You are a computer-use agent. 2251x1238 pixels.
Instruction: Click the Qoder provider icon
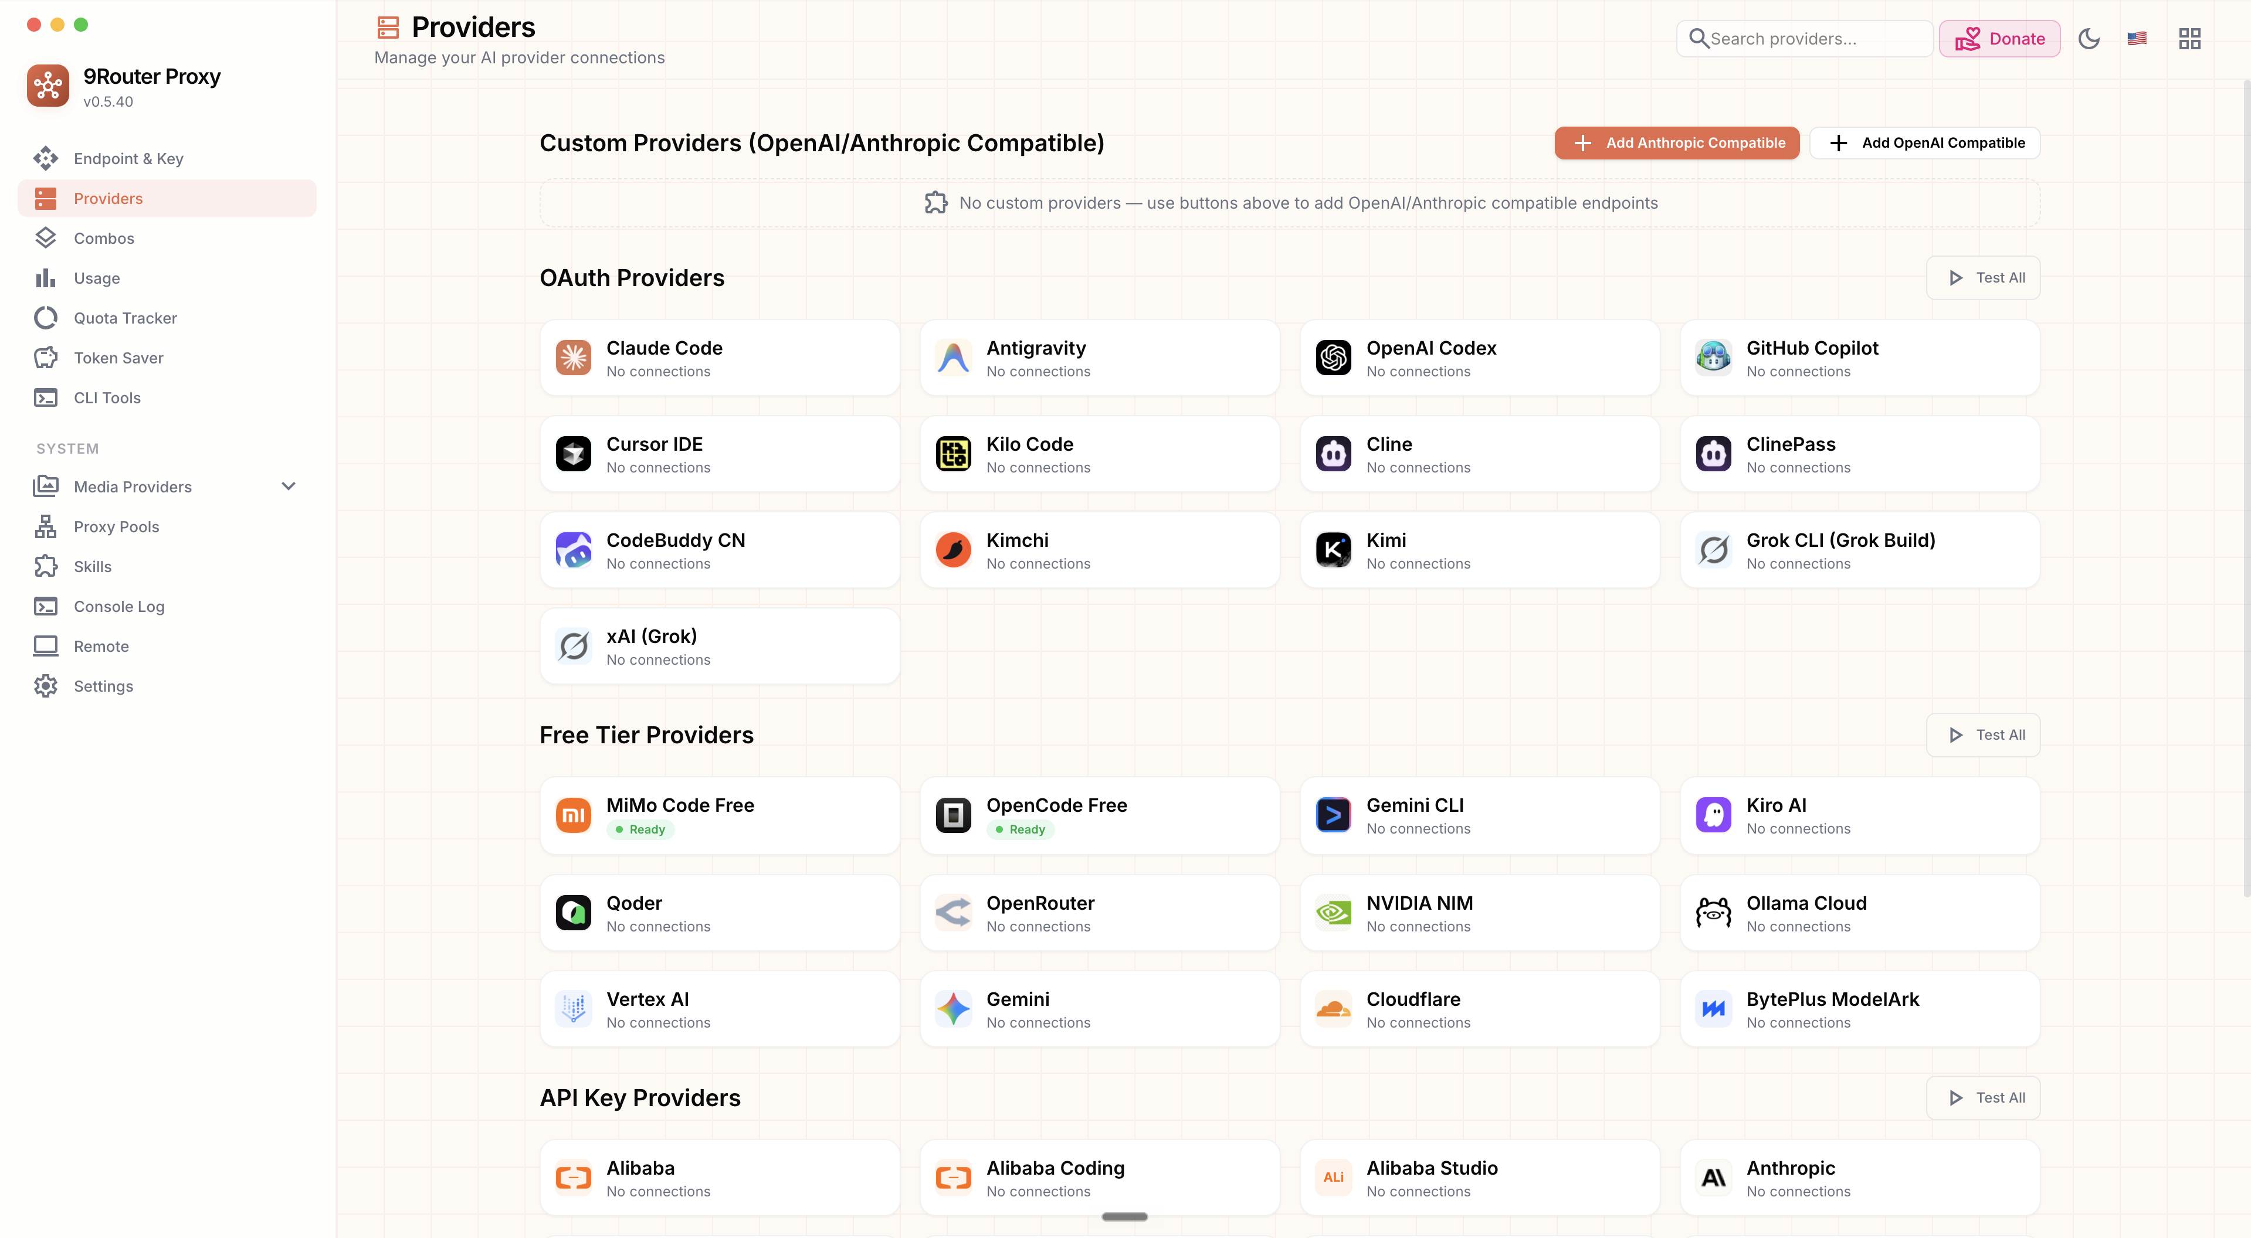tap(573, 913)
